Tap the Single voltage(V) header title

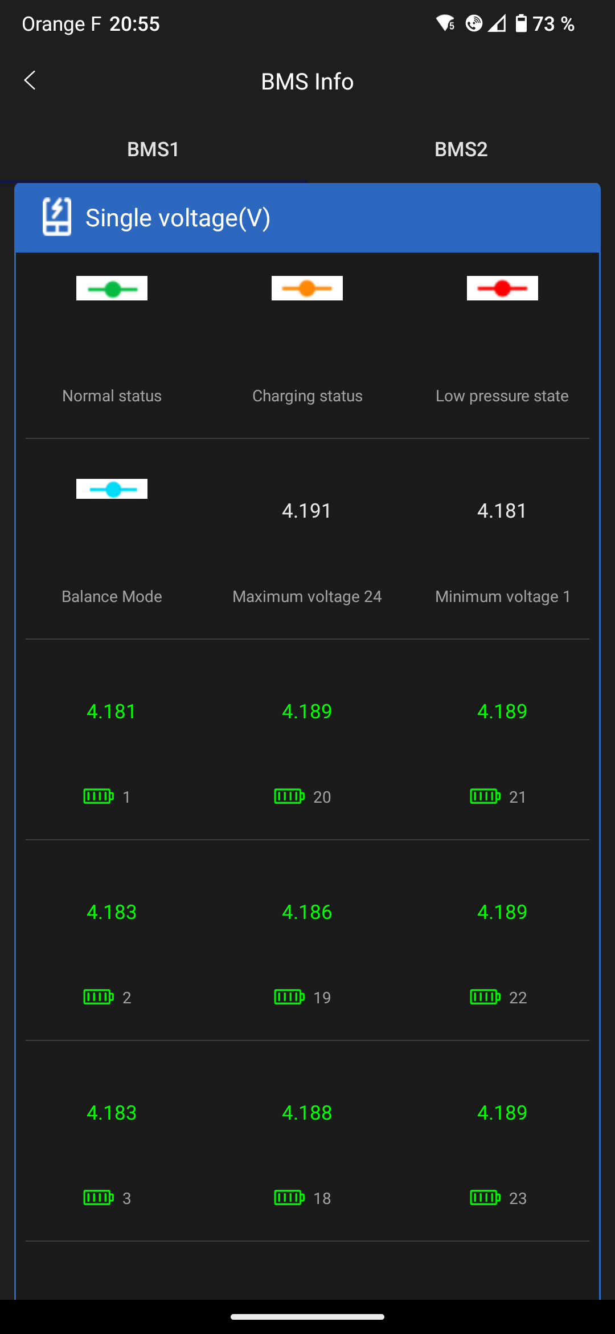[178, 218]
